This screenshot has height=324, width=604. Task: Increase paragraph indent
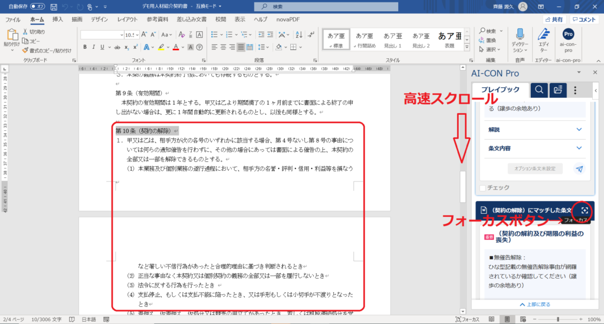(270, 35)
